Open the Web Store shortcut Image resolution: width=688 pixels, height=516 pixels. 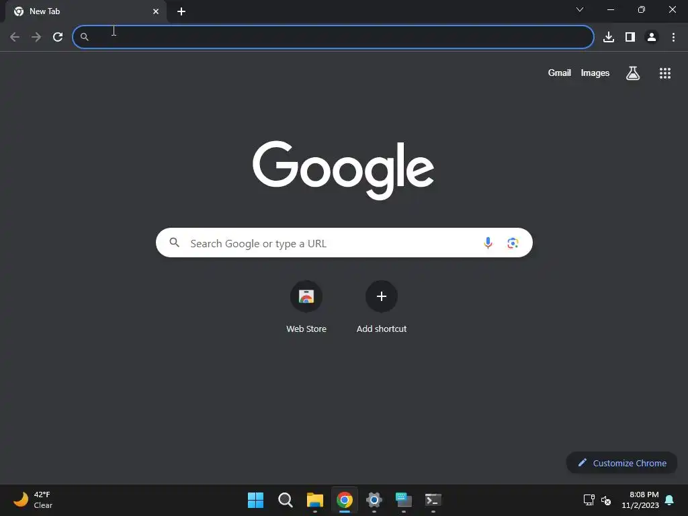pyautogui.click(x=306, y=307)
